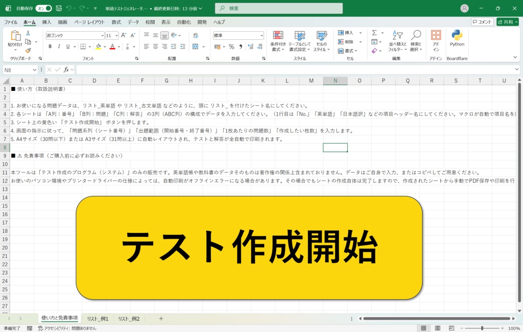Open Cell Styles (セルのスタイル)
Screen dimensions: 523x332
click(322, 41)
